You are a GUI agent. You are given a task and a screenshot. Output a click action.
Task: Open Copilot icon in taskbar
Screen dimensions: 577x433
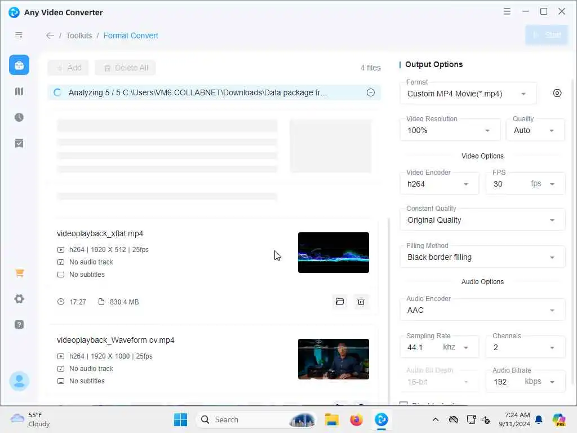coord(559,419)
